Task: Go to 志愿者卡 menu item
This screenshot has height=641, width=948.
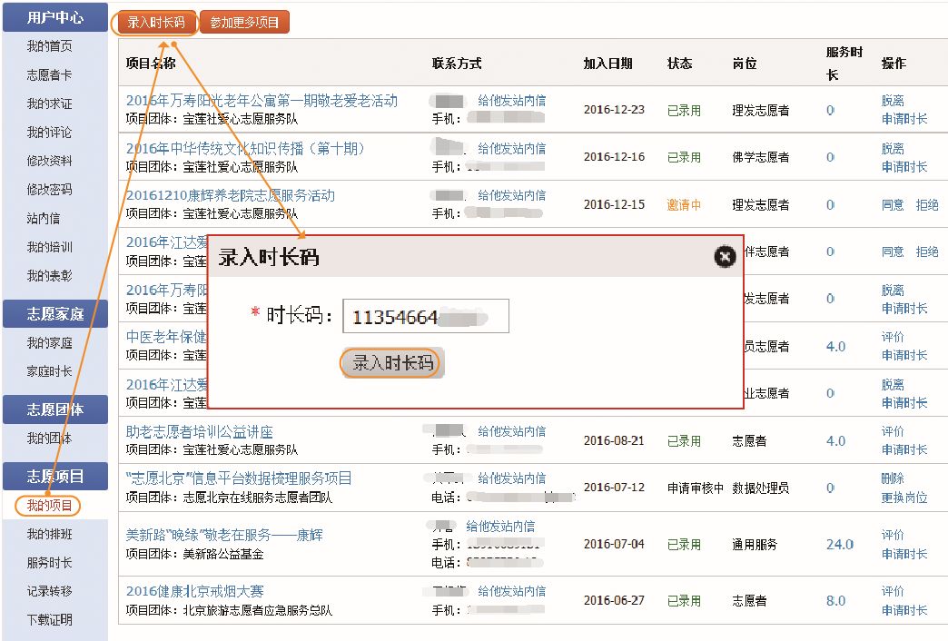Action: coord(50,75)
